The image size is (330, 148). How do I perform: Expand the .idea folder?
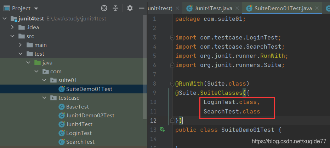pyautogui.click(x=12, y=27)
